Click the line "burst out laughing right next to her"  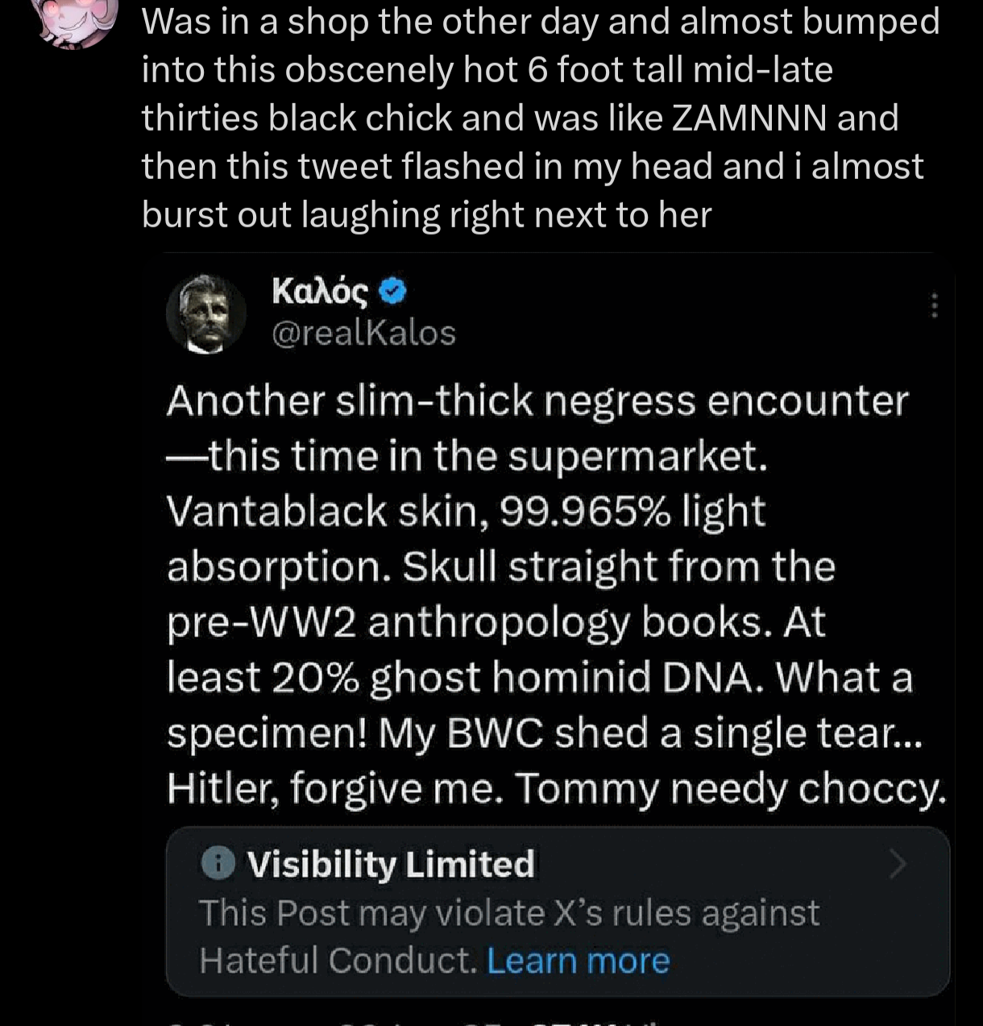coord(427,215)
